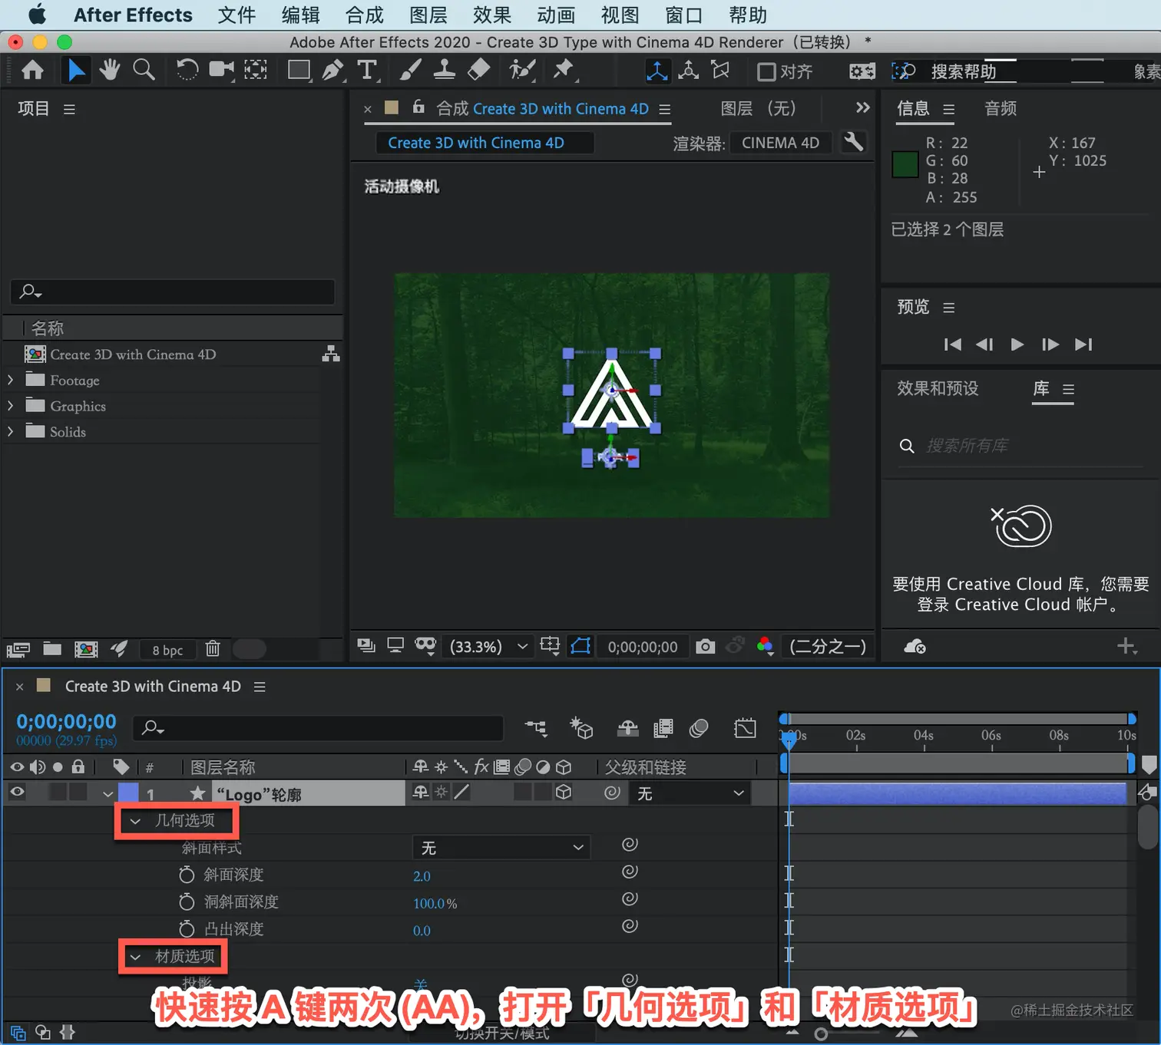Open the After Effects app menu
The width and height of the screenshot is (1161, 1045).
click(133, 15)
